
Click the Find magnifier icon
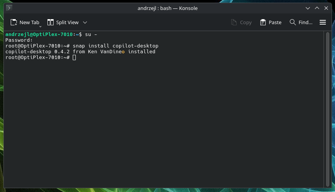(293, 22)
